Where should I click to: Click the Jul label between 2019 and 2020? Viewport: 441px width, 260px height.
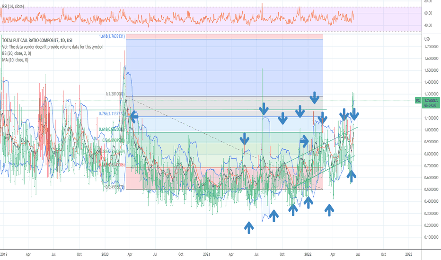[x=53, y=254]
